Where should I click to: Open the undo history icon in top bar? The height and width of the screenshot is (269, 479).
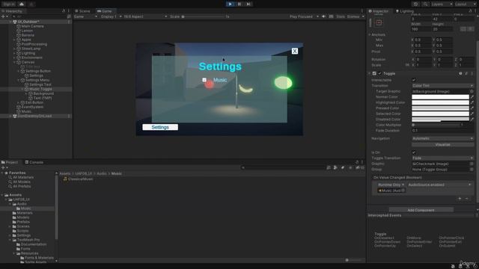pyautogui.click(x=415, y=4)
